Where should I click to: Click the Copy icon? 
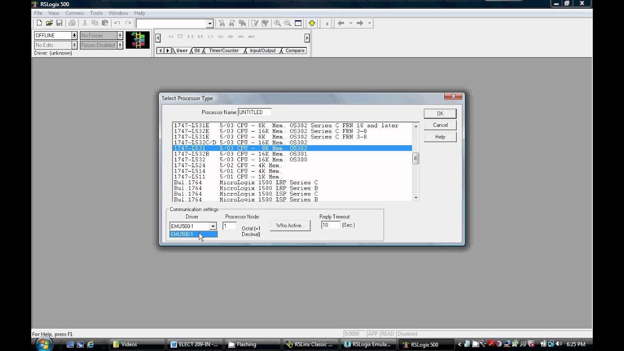click(x=95, y=23)
